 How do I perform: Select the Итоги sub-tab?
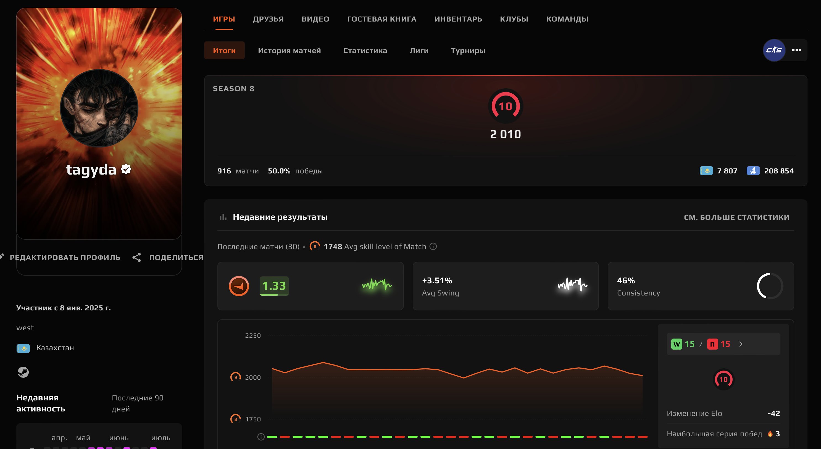[224, 50]
